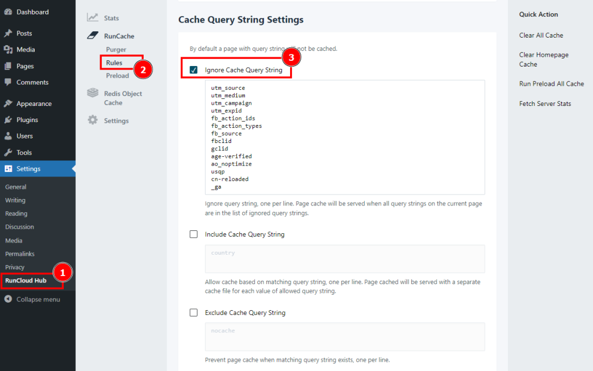This screenshot has height=371, width=593.
Task: Click the Fetch Server Stats link
Action: (545, 104)
